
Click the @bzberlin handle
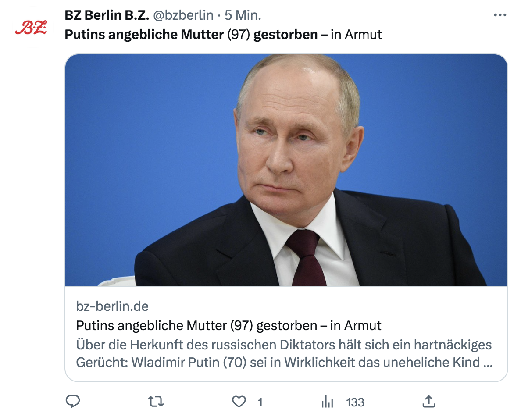click(183, 15)
